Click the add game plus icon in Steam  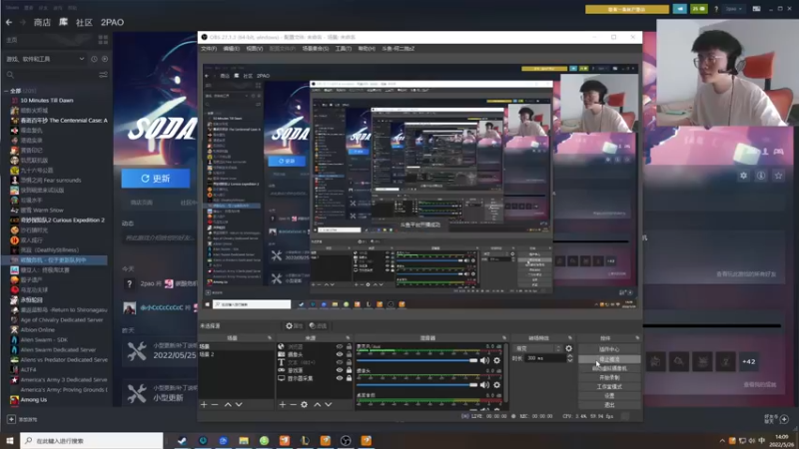coord(11,419)
